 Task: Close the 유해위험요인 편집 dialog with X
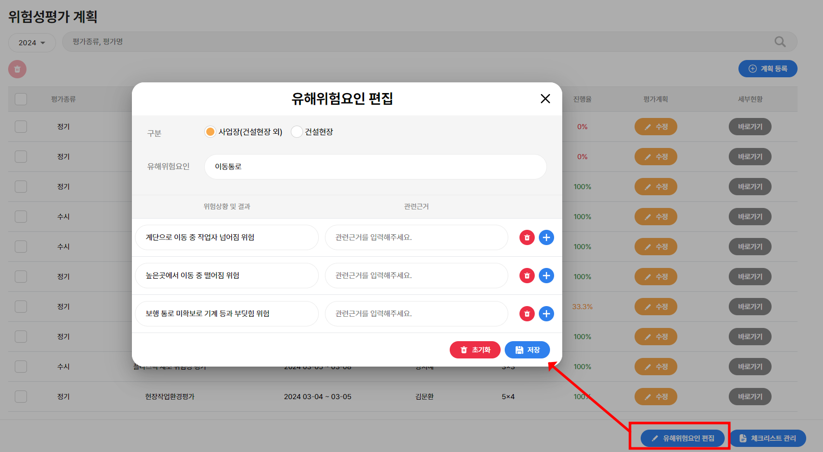(x=545, y=99)
